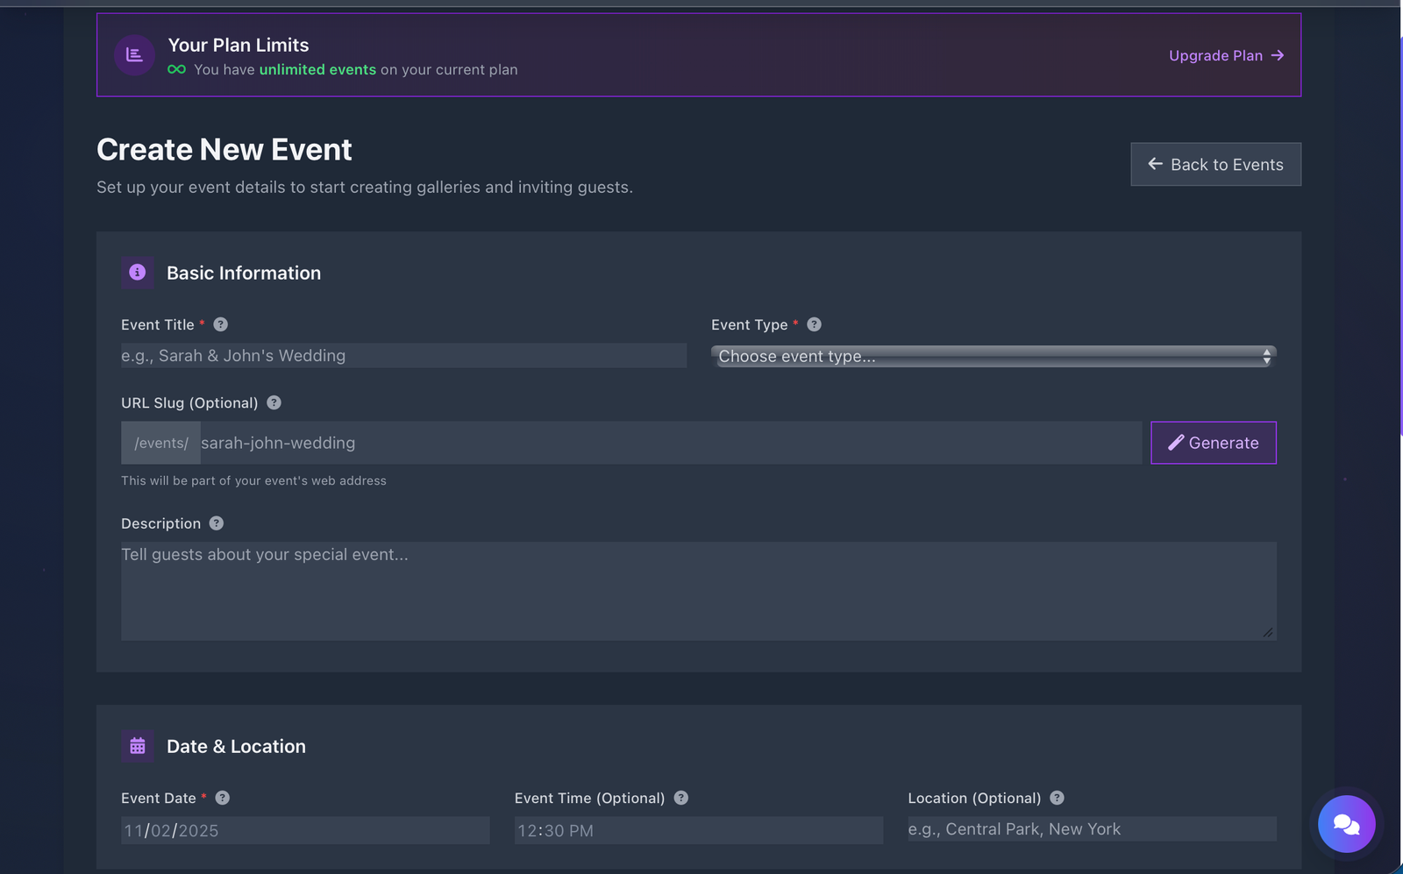Click the calendar icon beside Date & Location
Screen dimensions: 1403x874
[137, 745]
